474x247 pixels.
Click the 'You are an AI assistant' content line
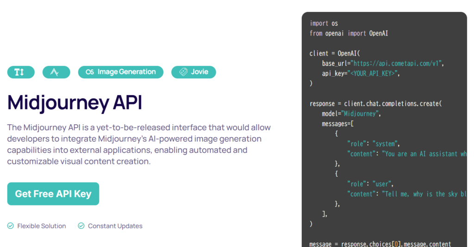coord(407,154)
